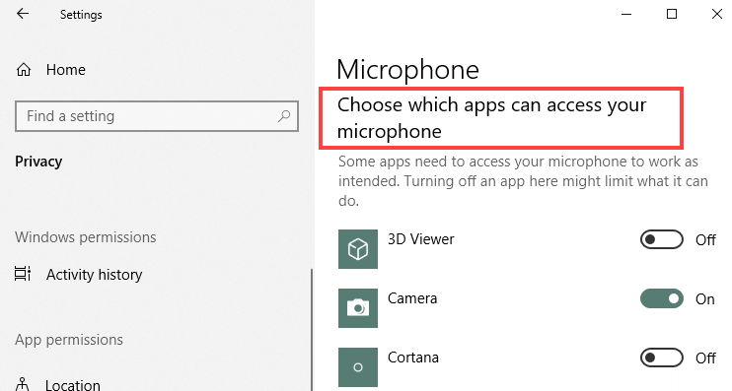
Task: Click the sidebar vertical scrollbar
Action: [x=312, y=330]
